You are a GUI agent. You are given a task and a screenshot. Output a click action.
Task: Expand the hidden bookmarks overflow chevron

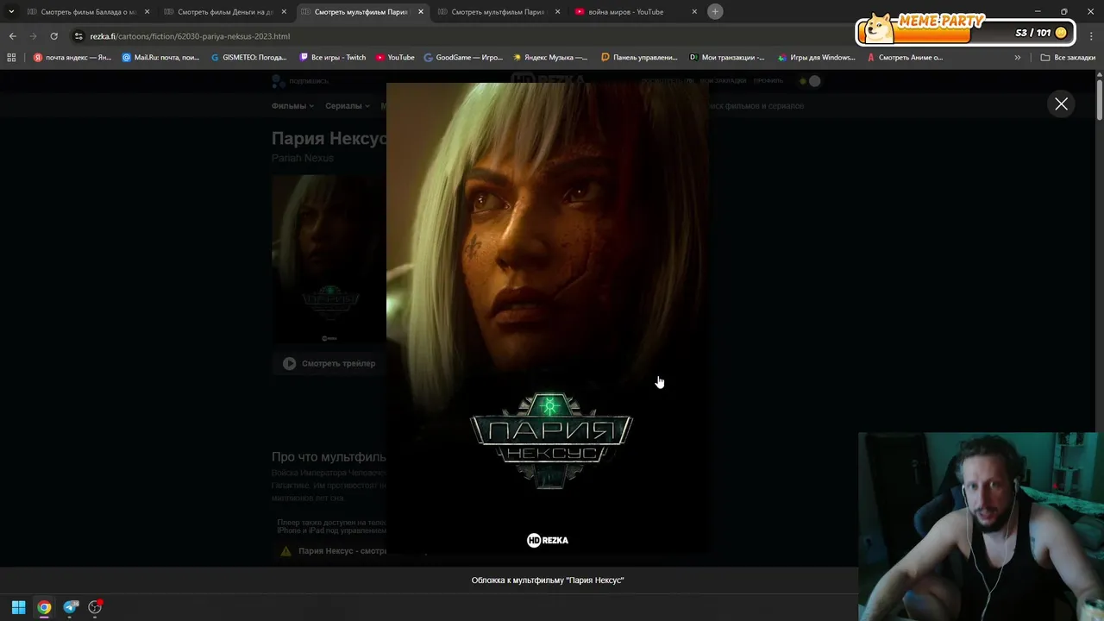pos(1017,58)
